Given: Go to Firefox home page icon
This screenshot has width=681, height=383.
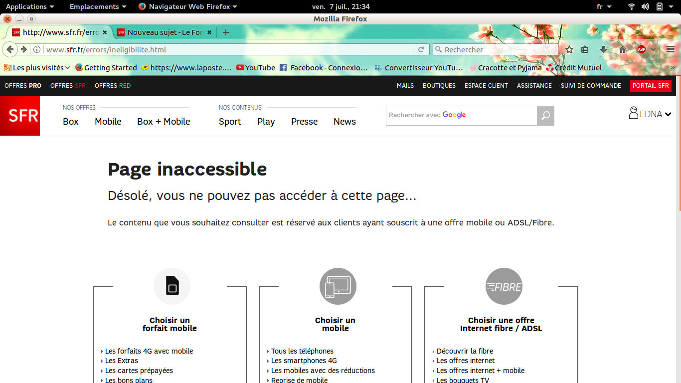Looking at the screenshot, I should (x=623, y=49).
